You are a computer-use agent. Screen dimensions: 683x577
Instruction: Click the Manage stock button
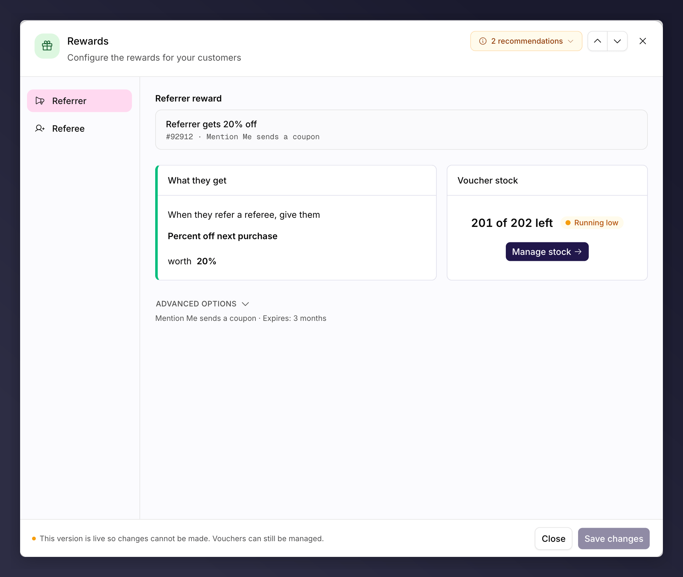[x=547, y=251]
